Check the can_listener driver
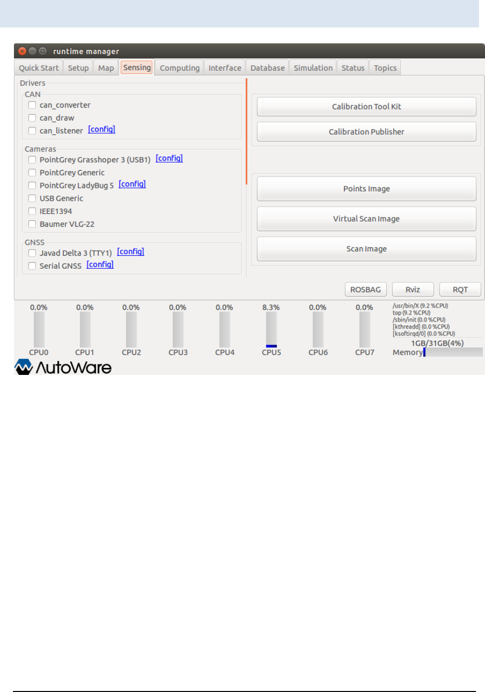This screenshot has width=485, height=692. click(x=32, y=131)
